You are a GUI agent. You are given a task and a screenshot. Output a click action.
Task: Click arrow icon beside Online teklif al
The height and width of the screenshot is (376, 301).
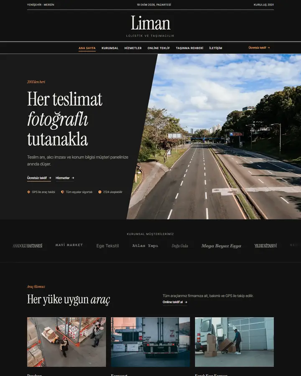186,302
